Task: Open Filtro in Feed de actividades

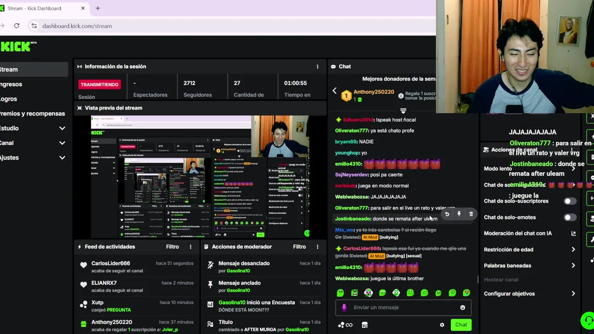Action: 173,247
